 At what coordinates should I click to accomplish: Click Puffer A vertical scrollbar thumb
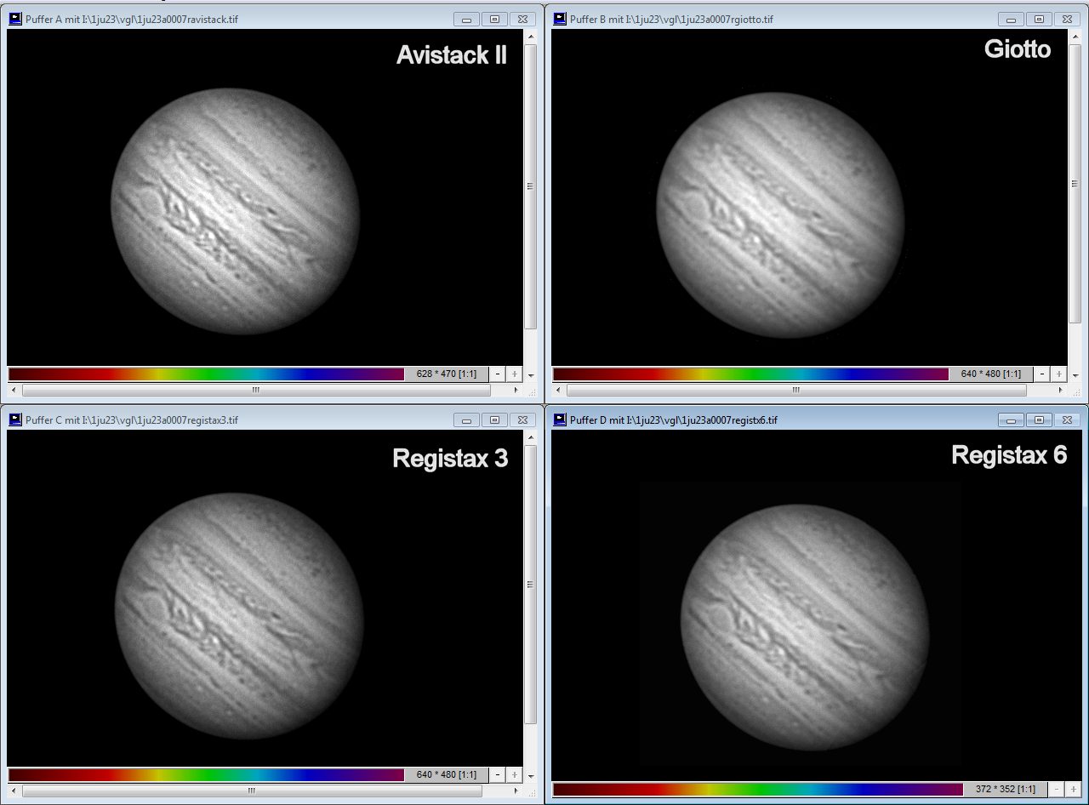click(531, 186)
